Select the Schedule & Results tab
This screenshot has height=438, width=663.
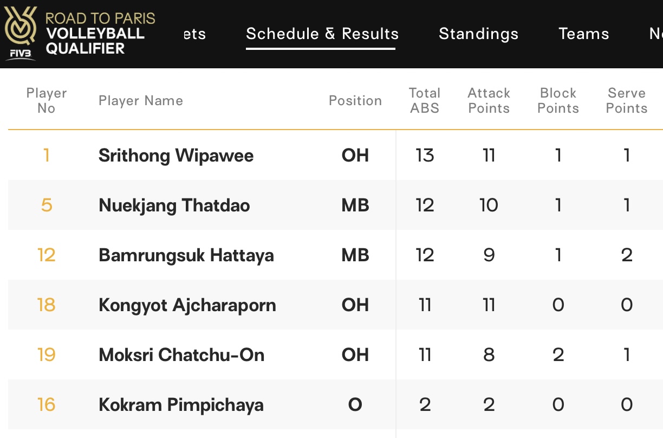pyautogui.click(x=322, y=34)
